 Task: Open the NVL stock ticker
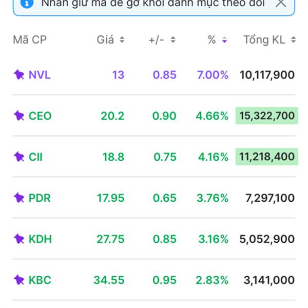click(x=40, y=75)
